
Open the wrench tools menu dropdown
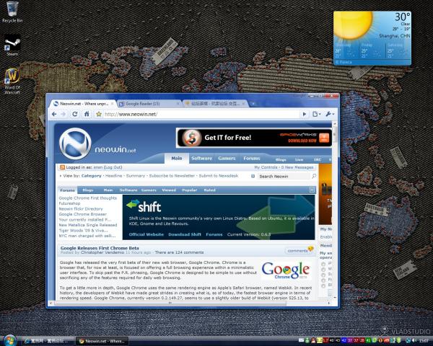pyautogui.click(x=330, y=114)
